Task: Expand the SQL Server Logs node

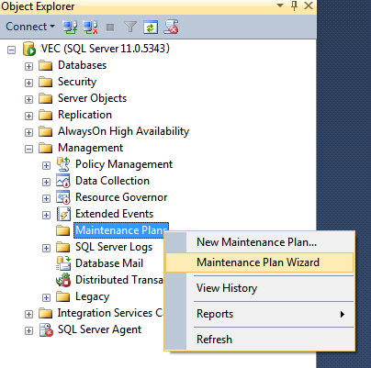Action: tap(46, 248)
